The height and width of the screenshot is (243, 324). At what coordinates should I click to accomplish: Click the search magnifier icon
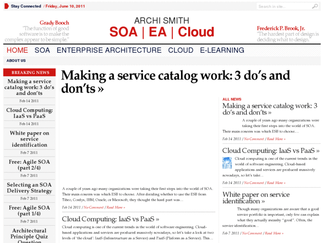tap(315, 6)
